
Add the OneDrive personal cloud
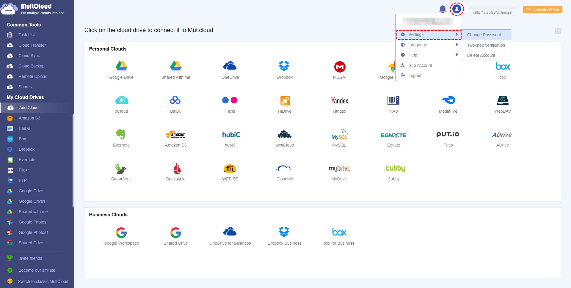pos(230,66)
